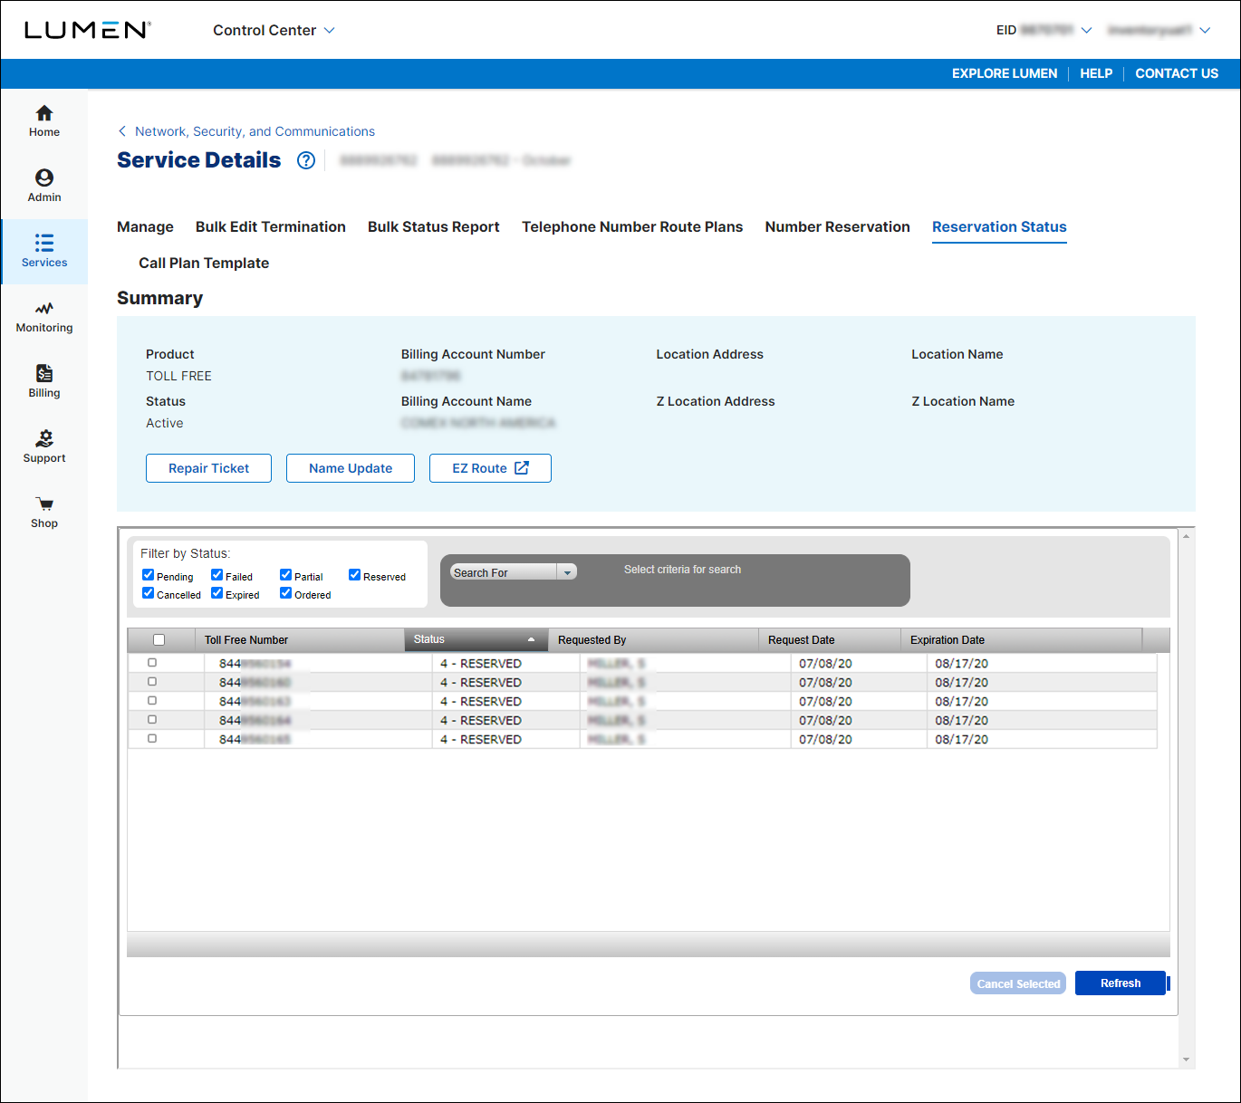The image size is (1241, 1103).
Task: Toggle Status column sort arrow
Action: click(531, 639)
